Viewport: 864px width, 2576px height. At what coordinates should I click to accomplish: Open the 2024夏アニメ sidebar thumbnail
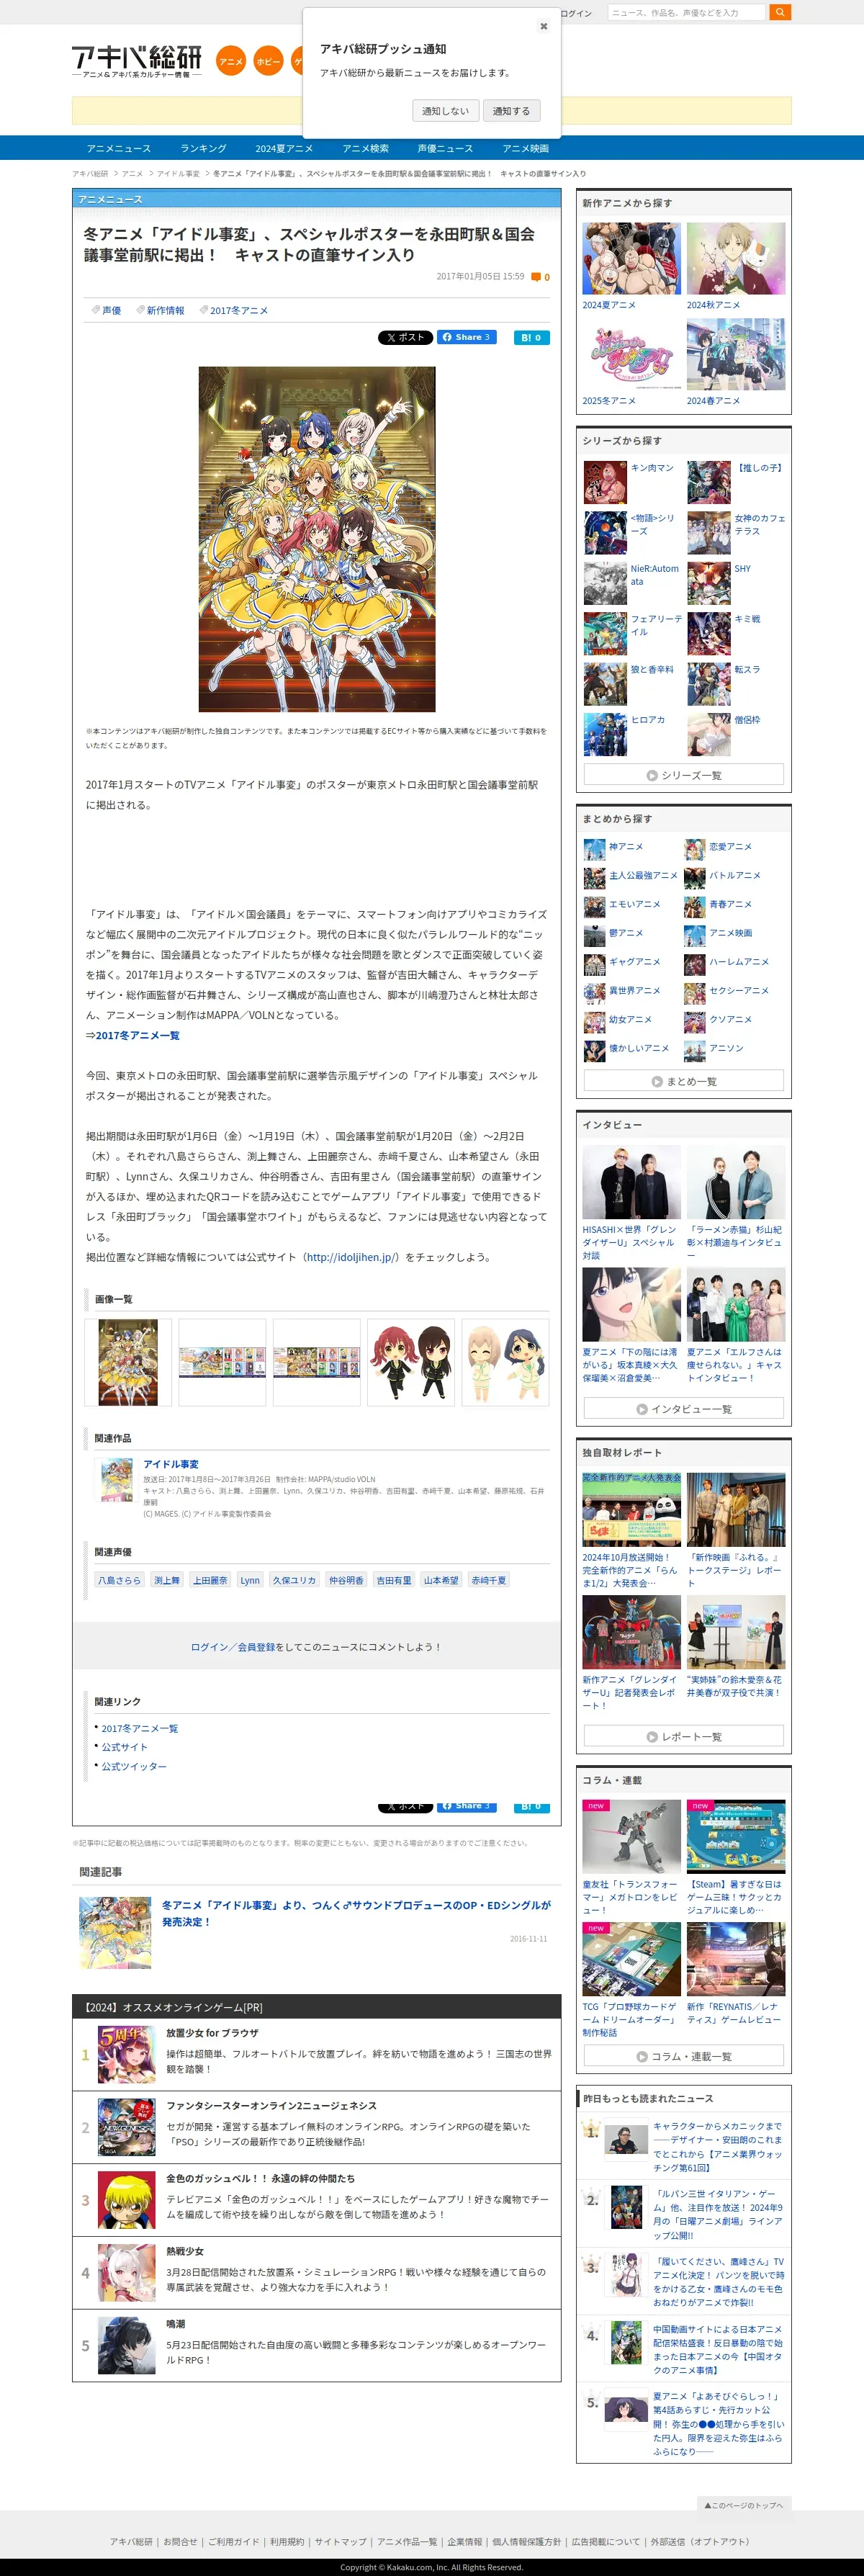[631, 258]
